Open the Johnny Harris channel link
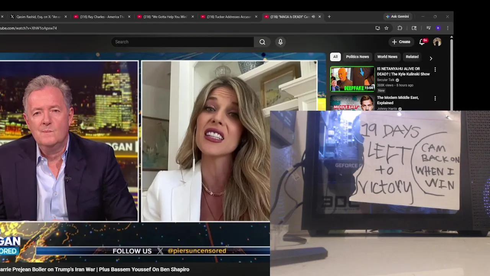This screenshot has height=276, width=490. click(387, 109)
